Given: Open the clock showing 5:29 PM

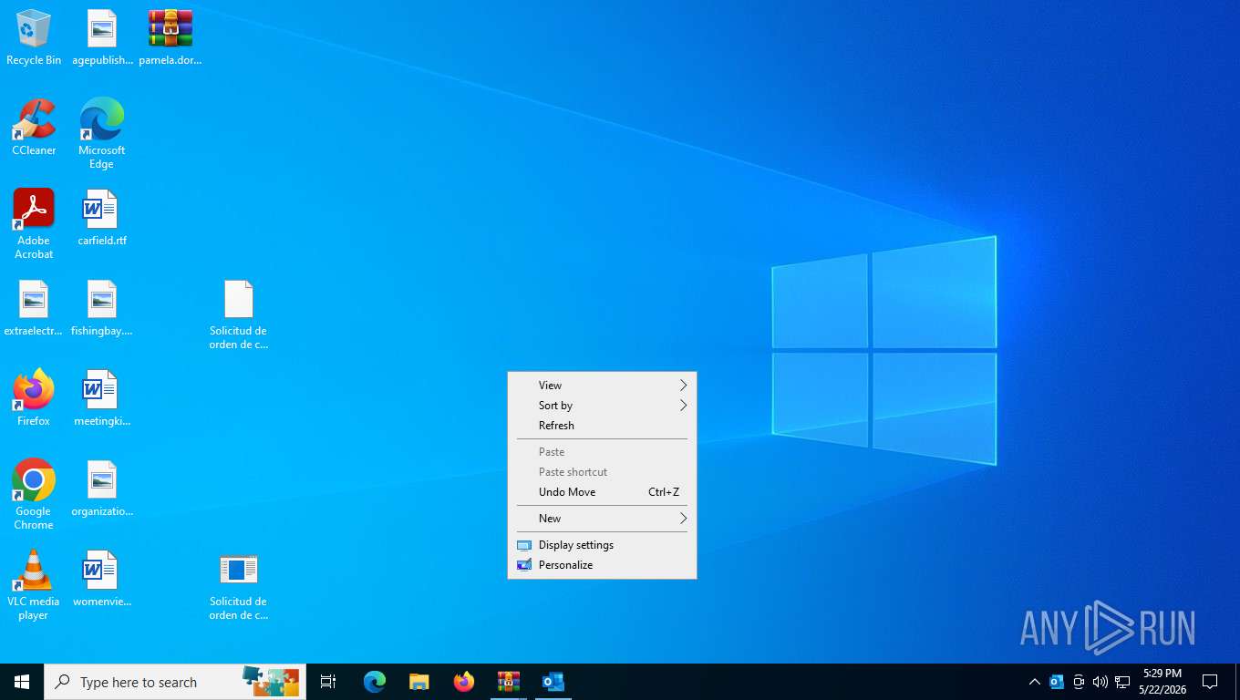Looking at the screenshot, I should click(1162, 682).
